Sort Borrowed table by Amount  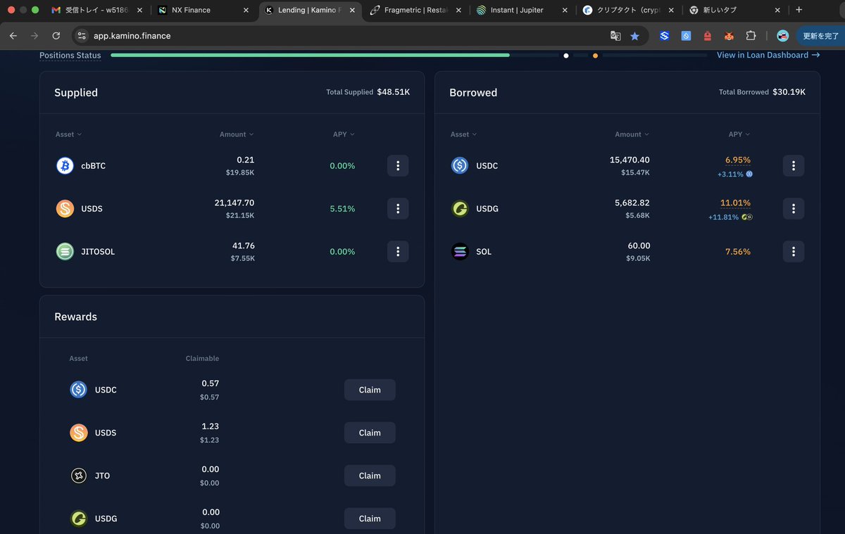[632, 134]
